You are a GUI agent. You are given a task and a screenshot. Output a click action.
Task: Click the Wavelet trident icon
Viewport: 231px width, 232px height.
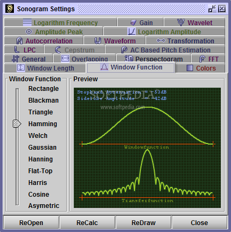(181, 22)
